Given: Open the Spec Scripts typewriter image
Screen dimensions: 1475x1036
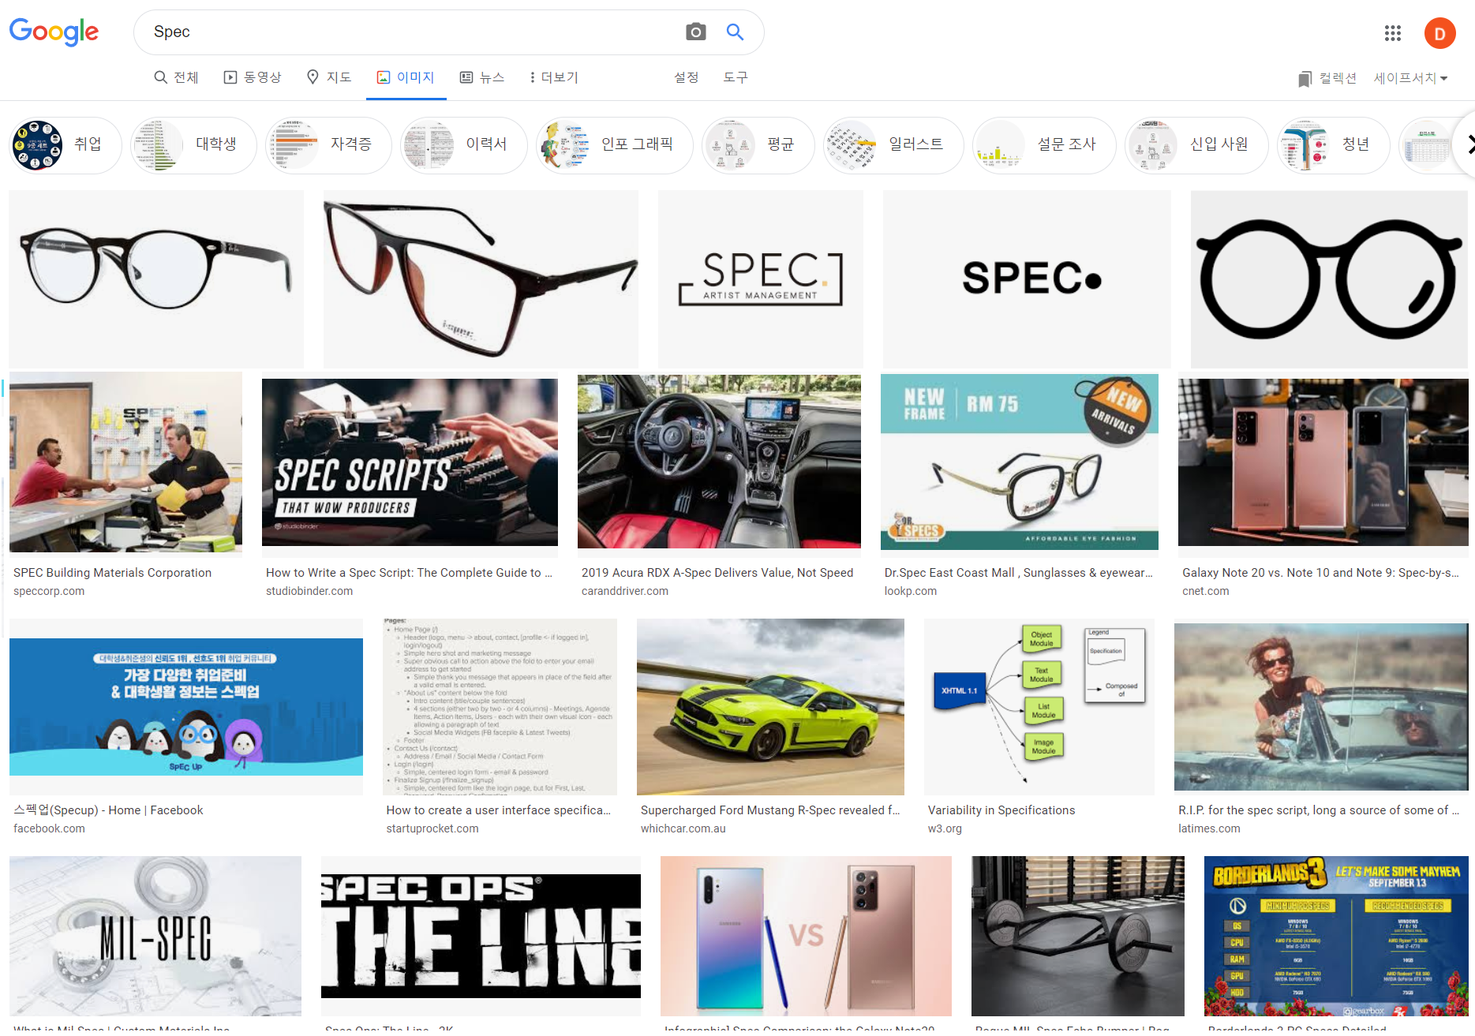Looking at the screenshot, I should click(410, 462).
